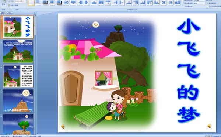Image resolution: width=221 pixels, height=137 pixels.
Task: Switch to the Outline tab in left pane
Action: click(9, 13)
